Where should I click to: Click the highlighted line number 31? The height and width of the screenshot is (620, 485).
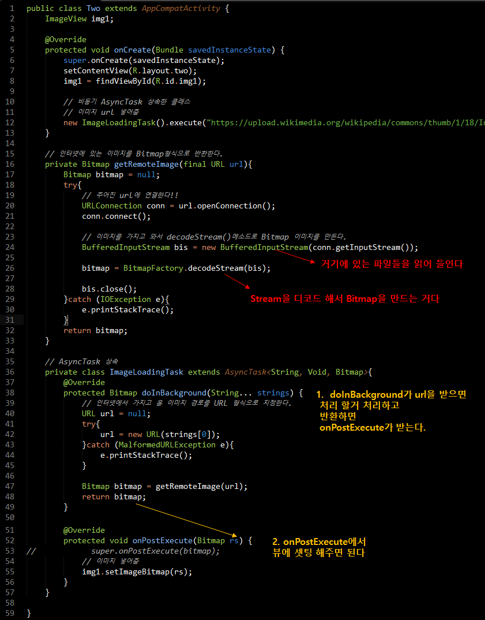10,320
